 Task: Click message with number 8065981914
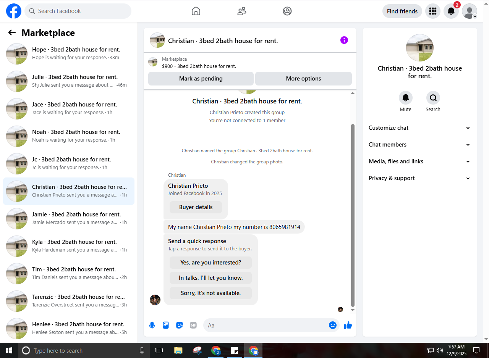click(x=234, y=227)
